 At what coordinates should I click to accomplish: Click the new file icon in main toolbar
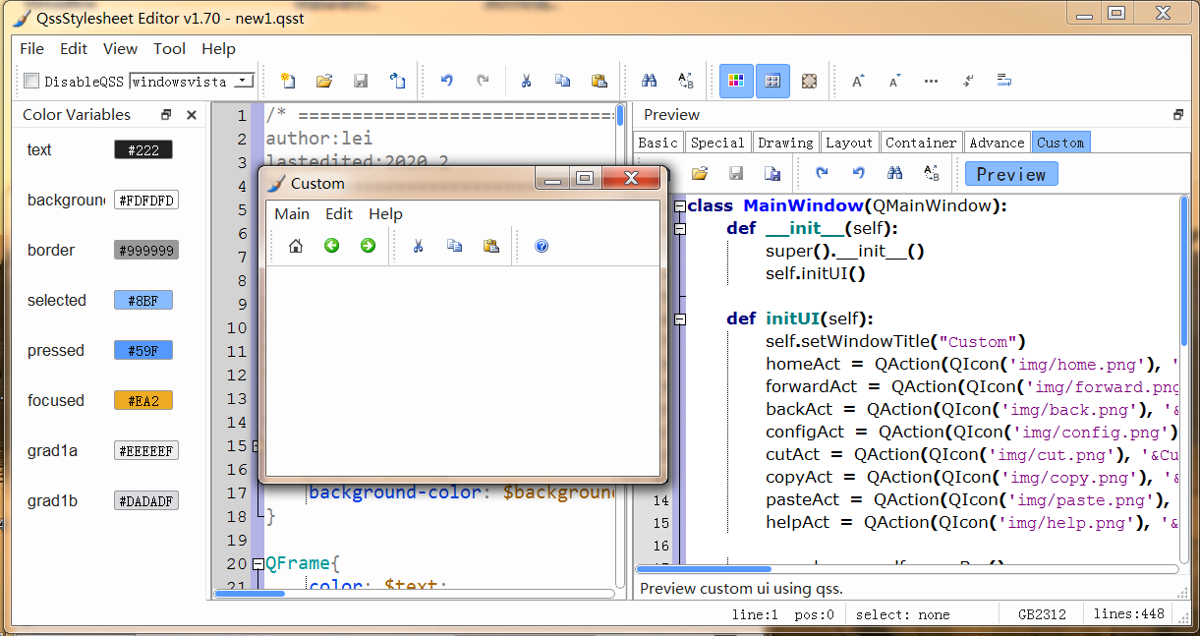pos(288,81)
